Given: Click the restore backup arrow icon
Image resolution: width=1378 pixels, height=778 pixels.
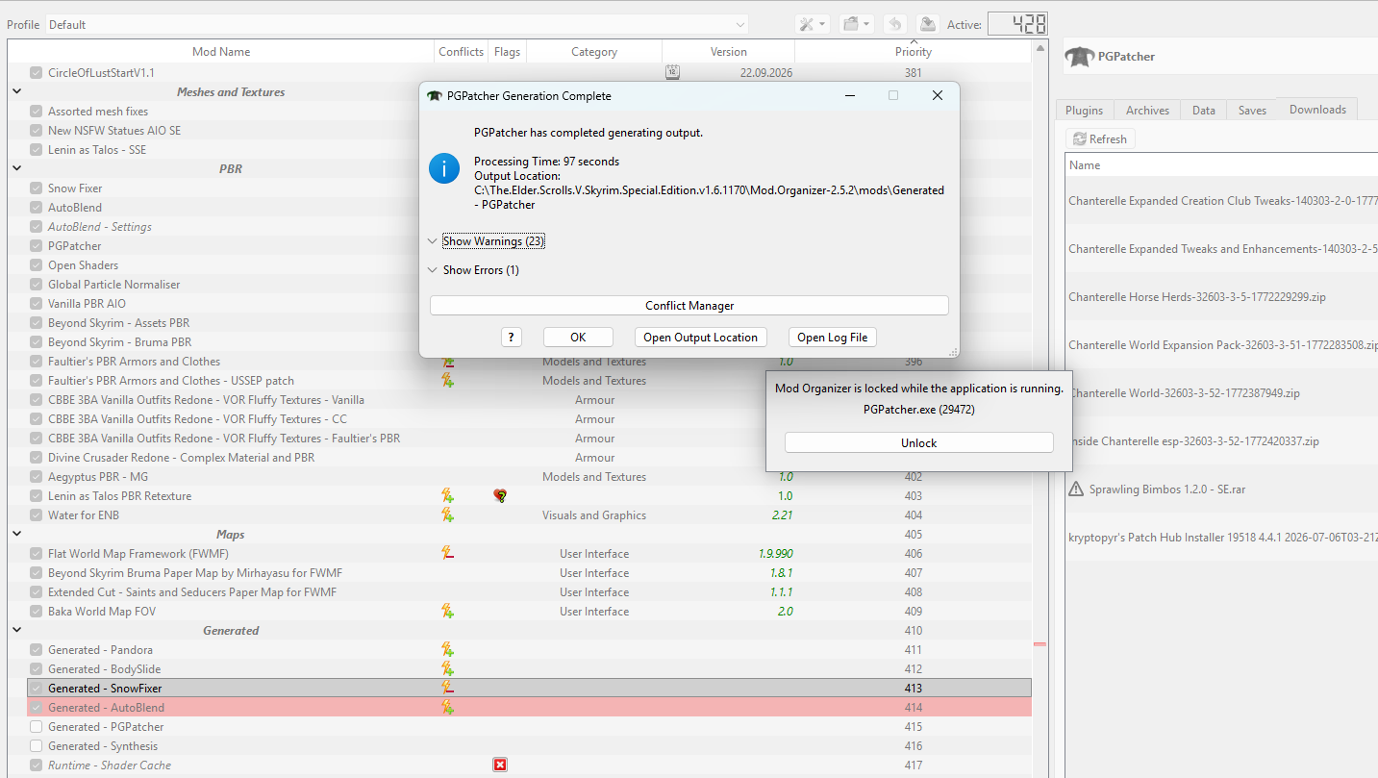Looking at the screenshot, I should click(893, 24).
